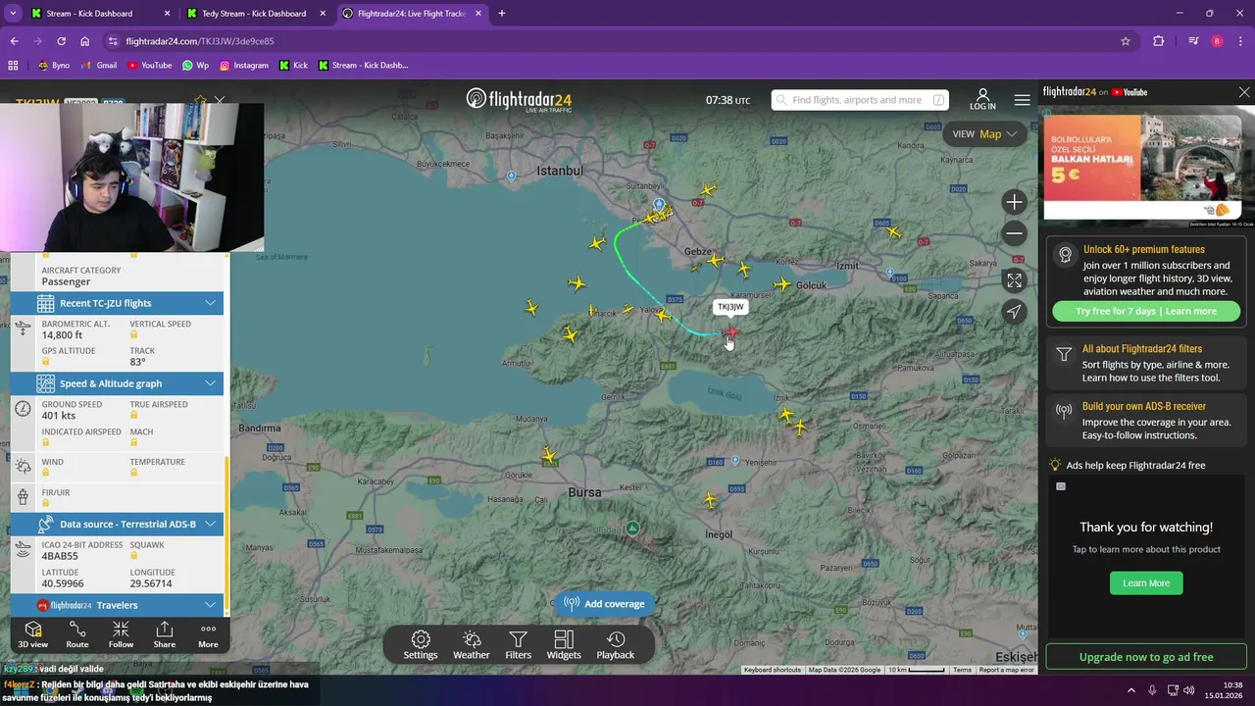This screenshot has height=706, width=1255.
Task: Open the tab search dropdown
Action: click(x=13, y=14)
